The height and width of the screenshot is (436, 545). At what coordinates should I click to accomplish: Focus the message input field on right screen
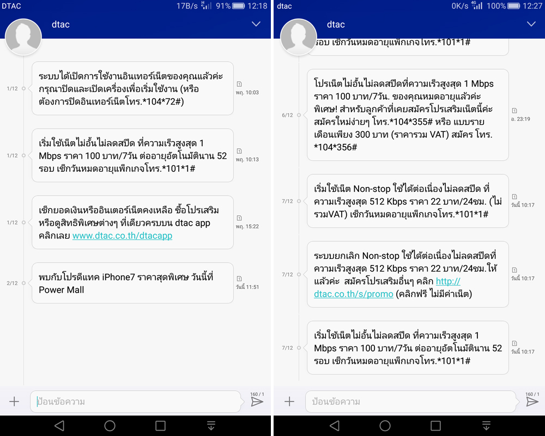(410, 402)
